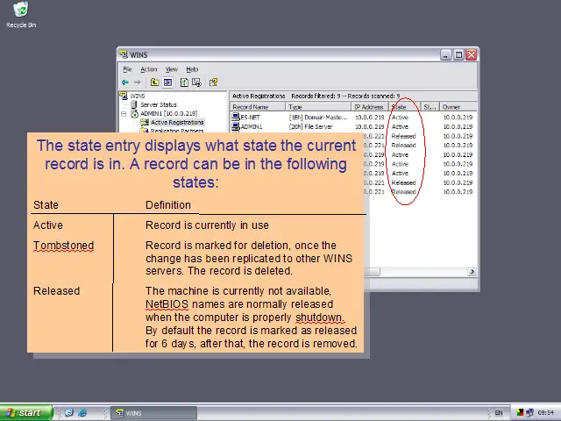Open the File menu
The image size is (561, 421).
coord(127,69)
